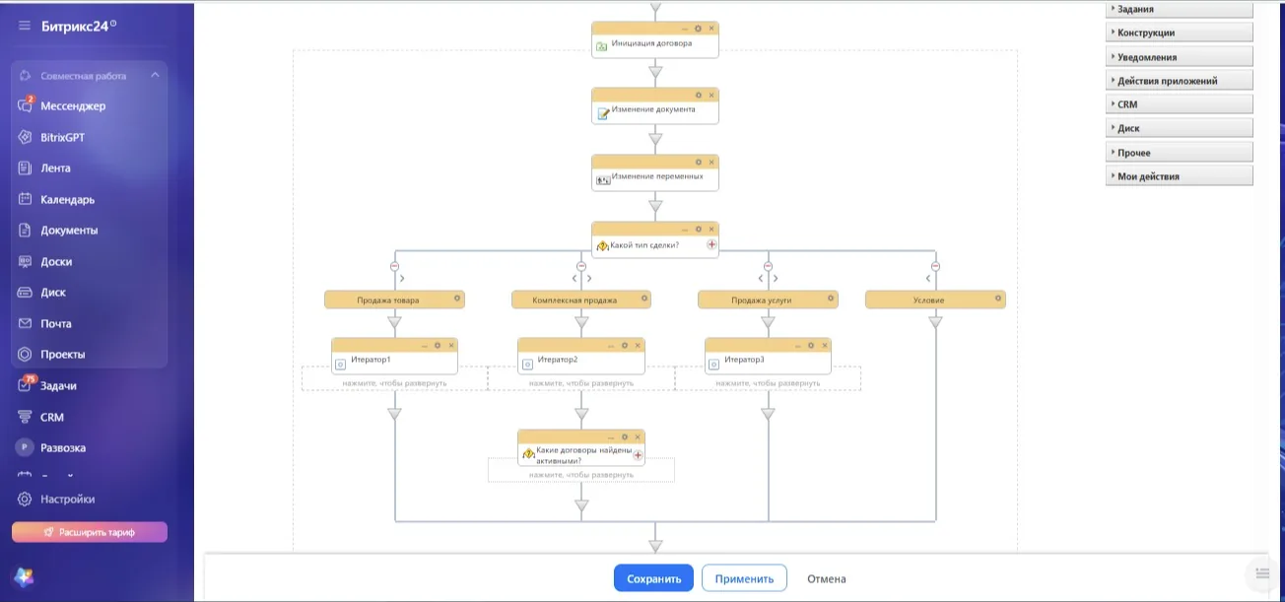Open Лента in the sidebar menu
The width and height of the screenshot is (1285, 602).
(x=55, y=168)
